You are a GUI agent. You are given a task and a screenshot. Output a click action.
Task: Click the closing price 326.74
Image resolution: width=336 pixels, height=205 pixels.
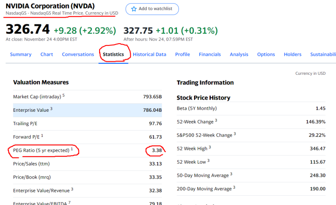28,29
